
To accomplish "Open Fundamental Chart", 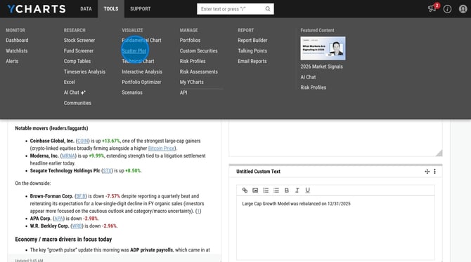I will tap(141, 40).
